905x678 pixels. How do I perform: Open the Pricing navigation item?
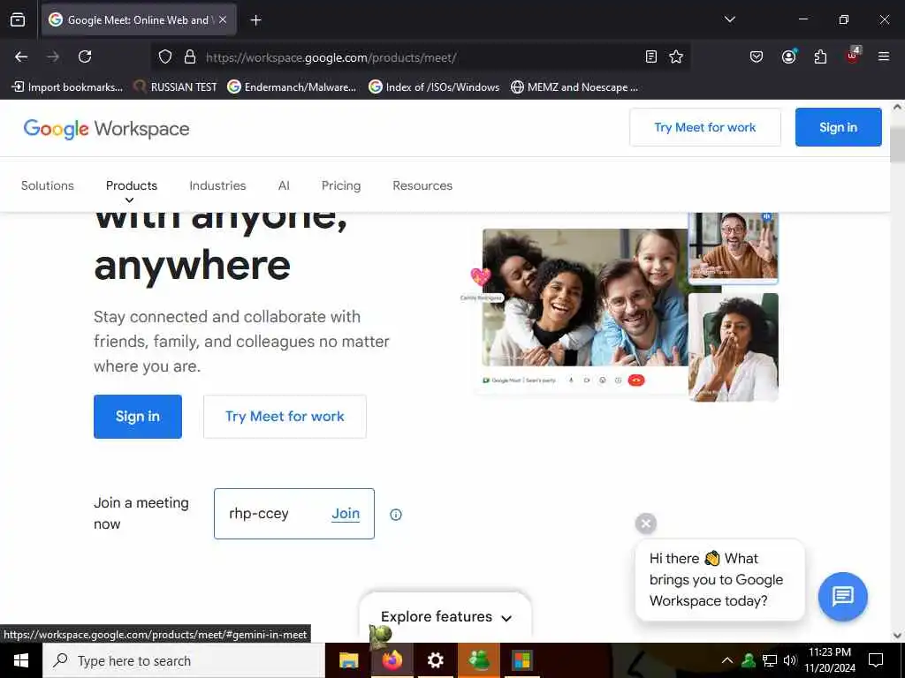(341, 185)
